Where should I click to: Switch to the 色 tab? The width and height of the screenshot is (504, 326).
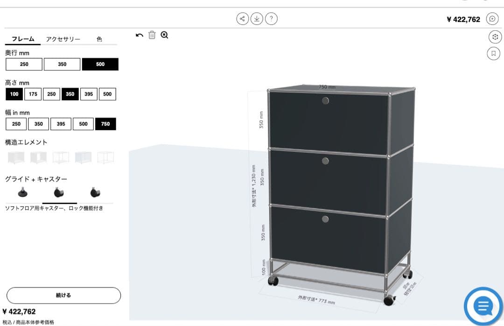pos(99,39)
